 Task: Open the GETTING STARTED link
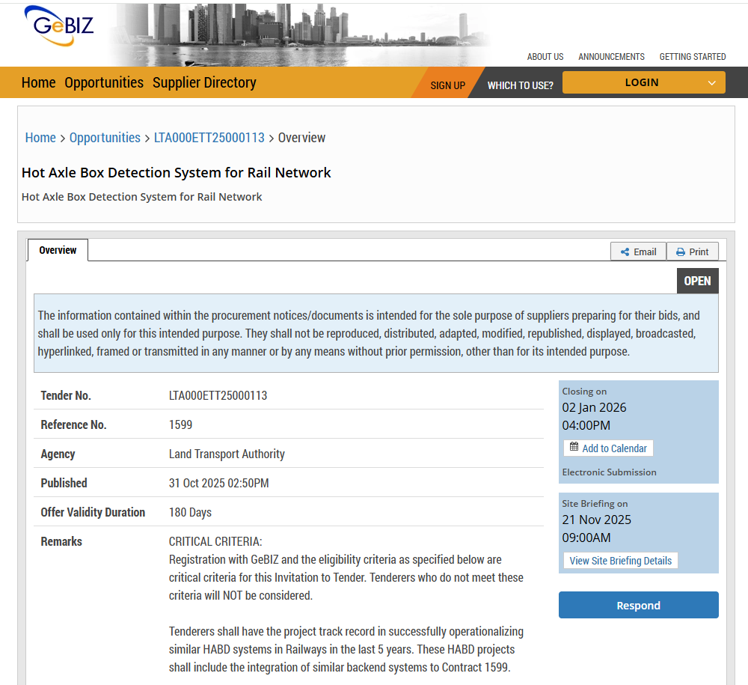point(692,57)
